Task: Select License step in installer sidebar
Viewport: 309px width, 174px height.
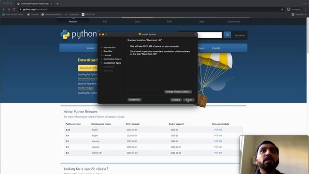Action: 107,55
